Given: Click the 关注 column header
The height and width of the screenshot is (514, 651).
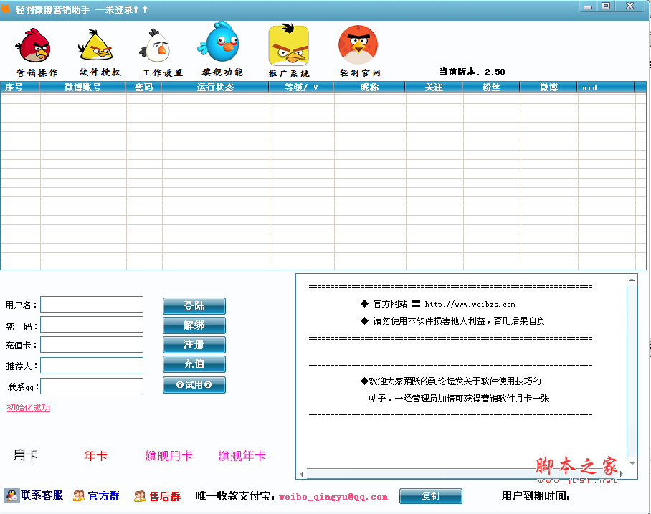Looking at the screenshot, I should click(x=434, y=87).
